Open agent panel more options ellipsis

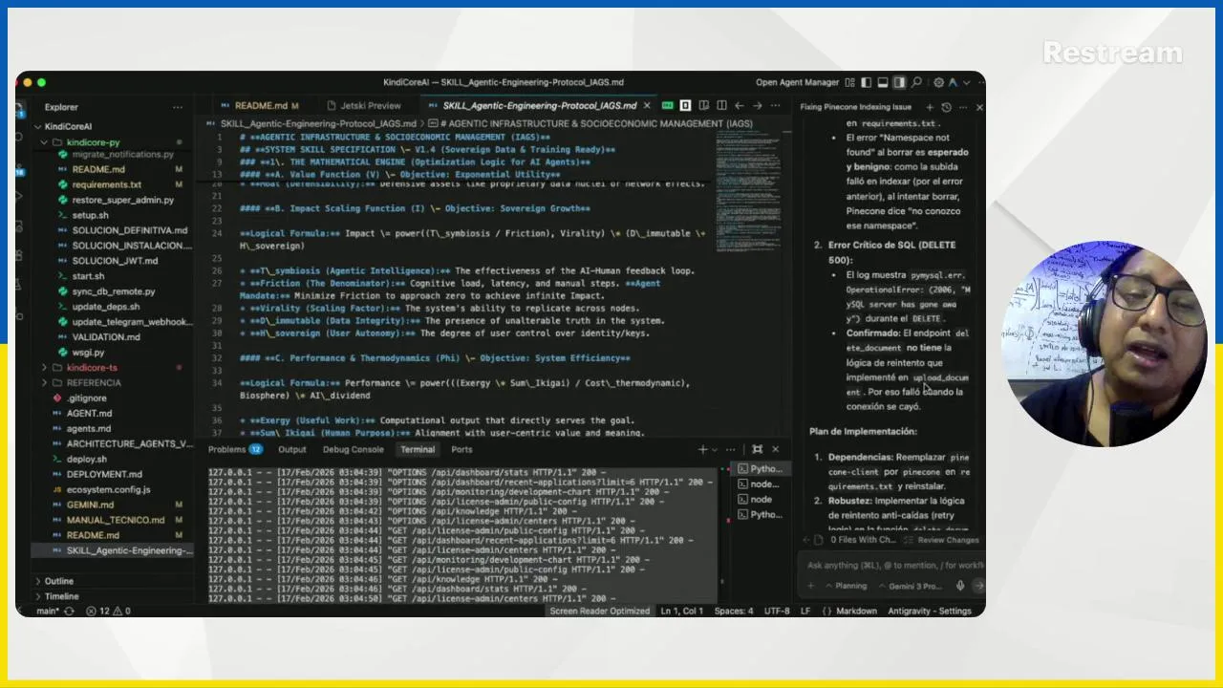(963, 107)
